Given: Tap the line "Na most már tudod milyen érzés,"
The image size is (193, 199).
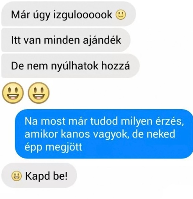Looking at the screenshot, I should tap(104, 121).
